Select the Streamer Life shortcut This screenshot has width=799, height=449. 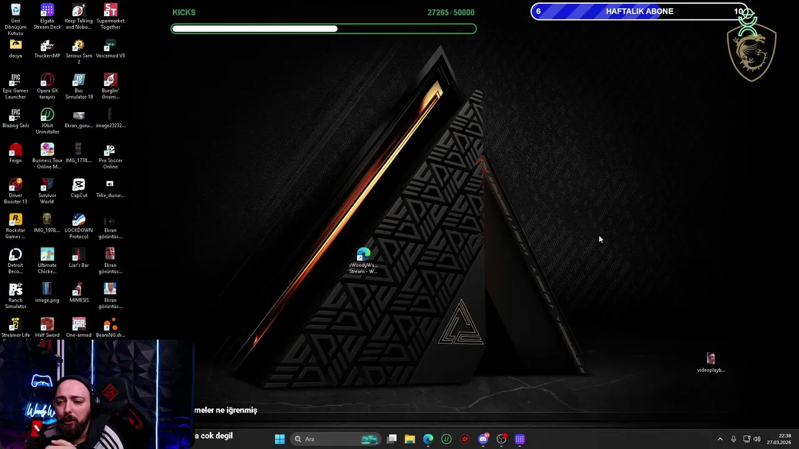pyautogui.click(x=16, y=328)
